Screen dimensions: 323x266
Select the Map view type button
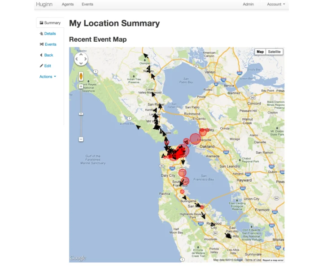coord(260,52)
